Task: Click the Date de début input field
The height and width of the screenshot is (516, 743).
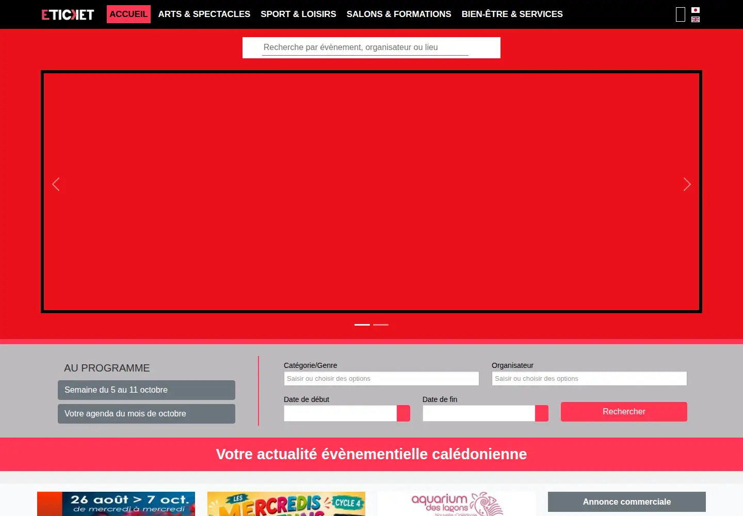Action: tap(341, 413)
